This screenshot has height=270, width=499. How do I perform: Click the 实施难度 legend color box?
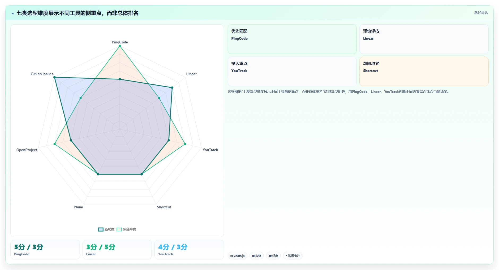click(119, 229)
